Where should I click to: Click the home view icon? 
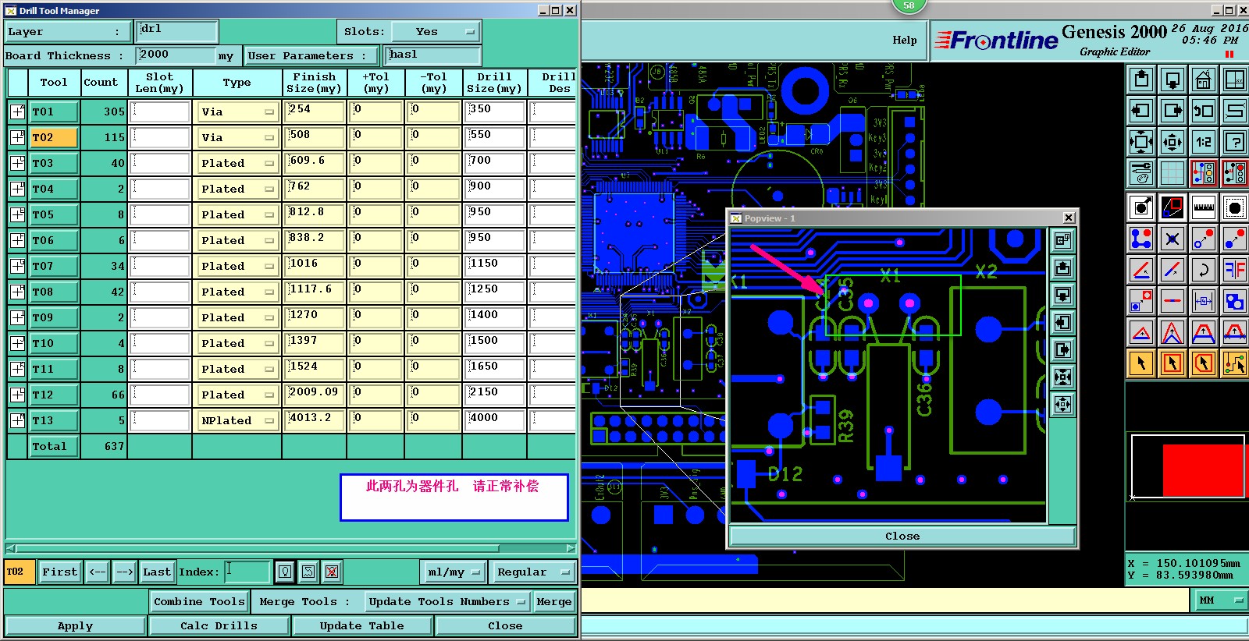[1204, 80]
